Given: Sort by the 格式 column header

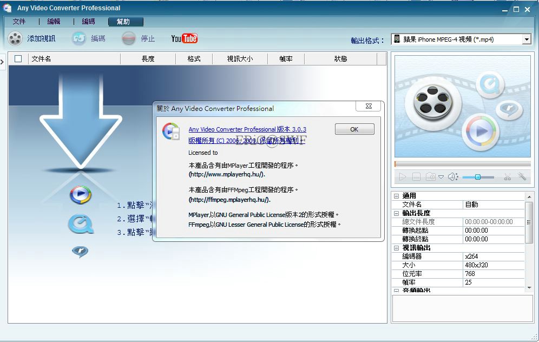Looking at the screenshot, I should pyautogui.click(x=194, y=59).
